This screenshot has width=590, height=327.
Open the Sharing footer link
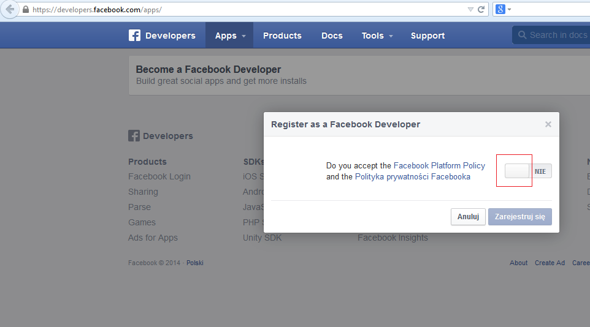(143, 192)
